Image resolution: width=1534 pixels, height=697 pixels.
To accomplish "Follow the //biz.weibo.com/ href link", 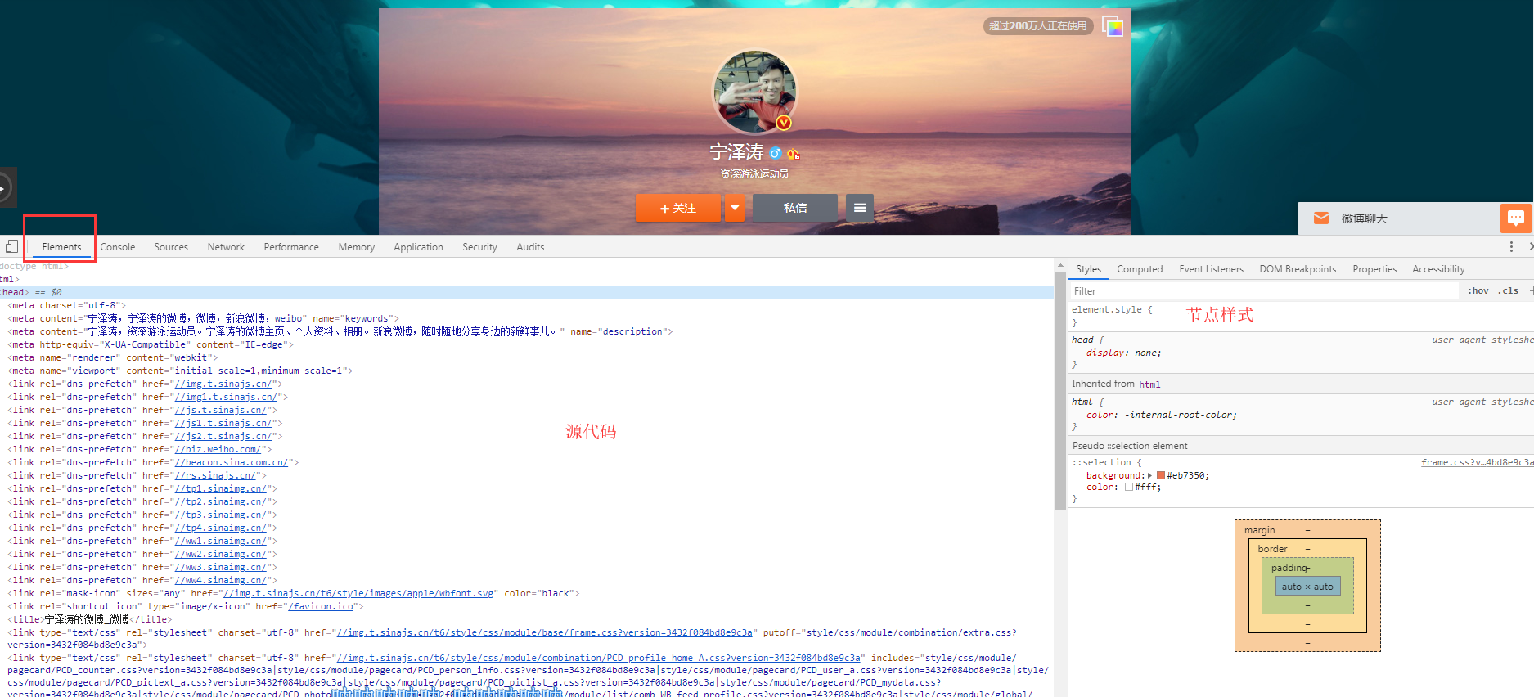I will click(x=218, y=449).
